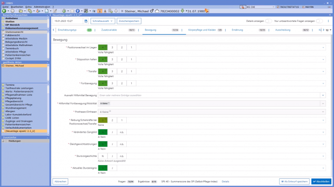Click previous tab chevron left of Einschätzungstyp
This screenshot has width=334, height=187.
tap(54, 30)
